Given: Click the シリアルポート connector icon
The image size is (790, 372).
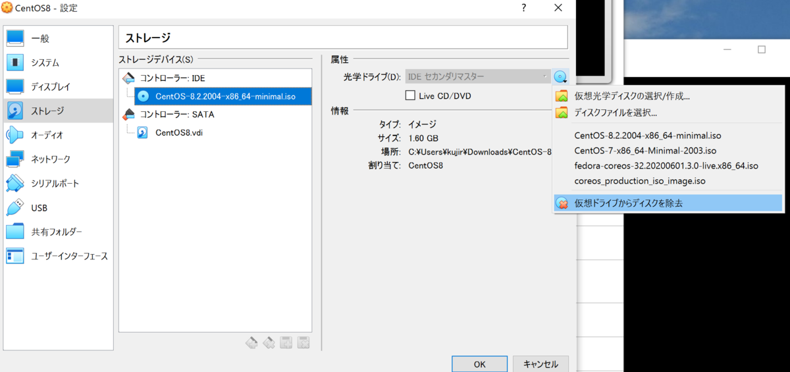Looking at the screenshot, I should [x=15, y=183].
